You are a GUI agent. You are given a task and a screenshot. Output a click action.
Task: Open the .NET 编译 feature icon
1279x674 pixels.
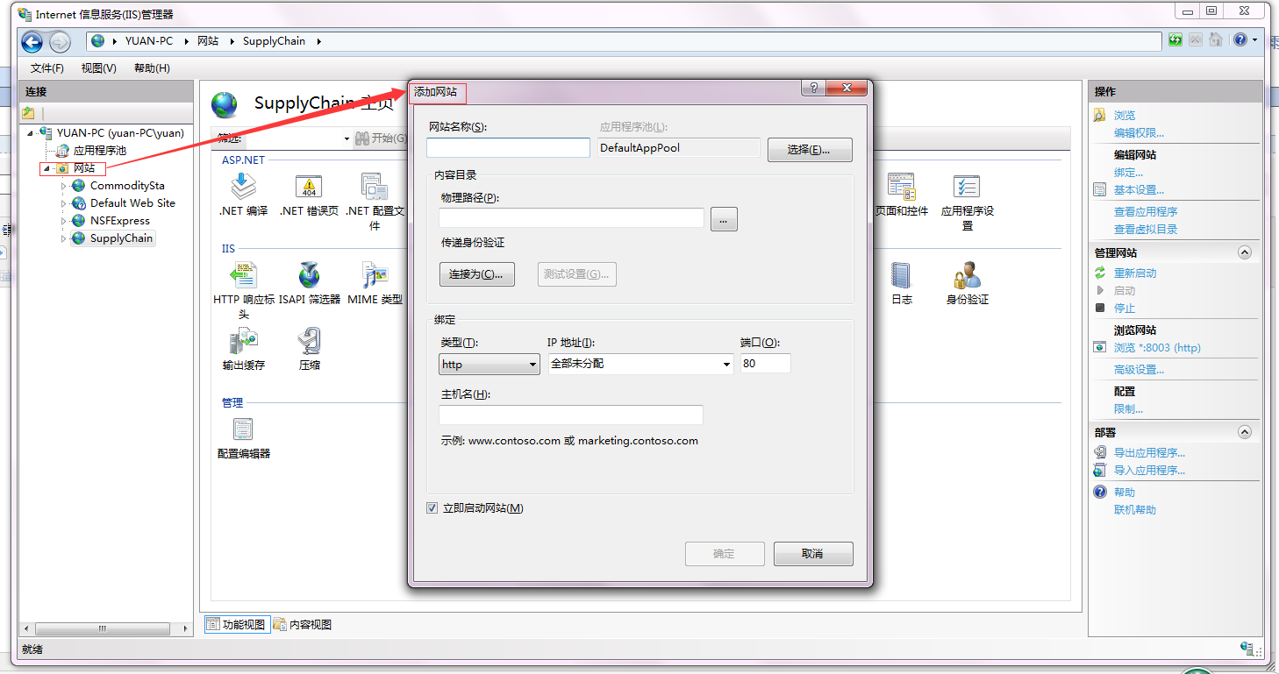point(243,187)
